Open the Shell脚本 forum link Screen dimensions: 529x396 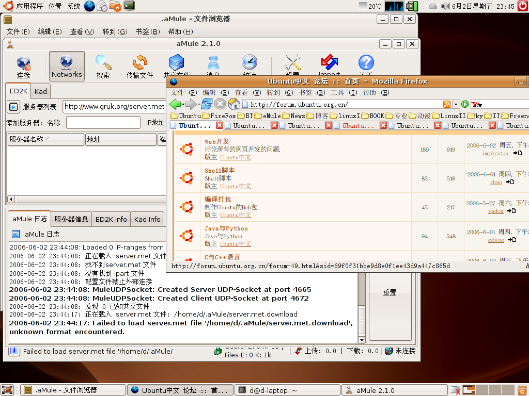pos(220,170)
